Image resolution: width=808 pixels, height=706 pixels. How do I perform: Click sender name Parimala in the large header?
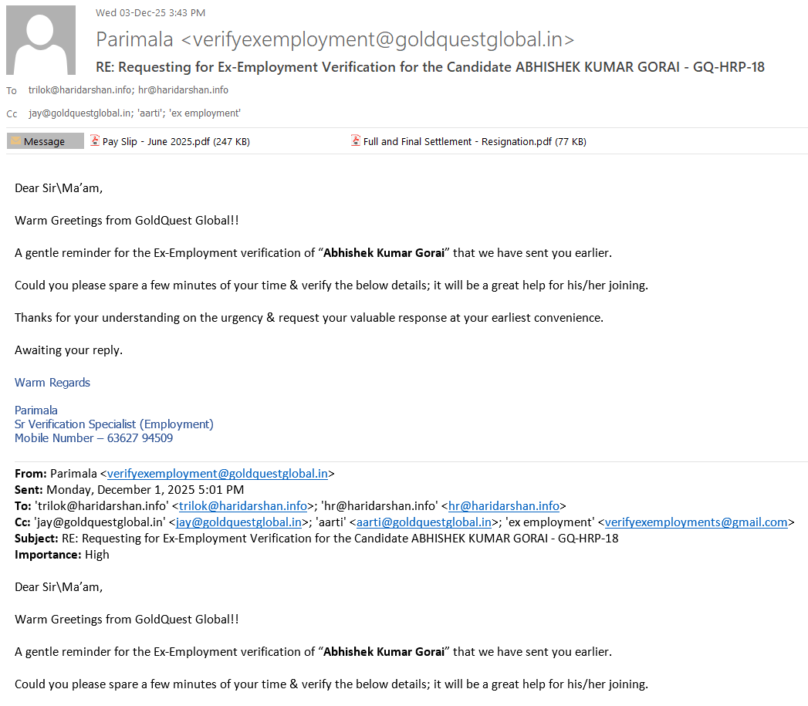[x=134, y=39]
